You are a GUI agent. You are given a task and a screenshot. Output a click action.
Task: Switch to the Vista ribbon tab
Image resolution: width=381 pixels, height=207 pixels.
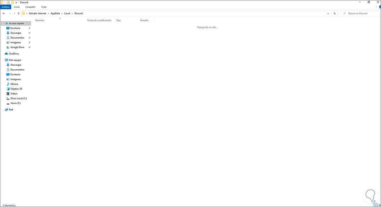pyautogui.click(x=44, y=7)
